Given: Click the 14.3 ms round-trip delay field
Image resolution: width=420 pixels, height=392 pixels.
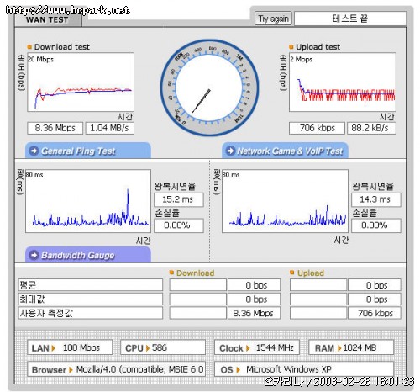Looking at the screenshot, I should (x=376, y=199).
